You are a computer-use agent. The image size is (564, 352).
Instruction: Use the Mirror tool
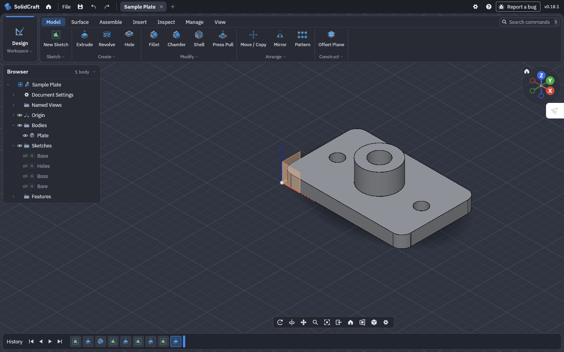[280, 39]
